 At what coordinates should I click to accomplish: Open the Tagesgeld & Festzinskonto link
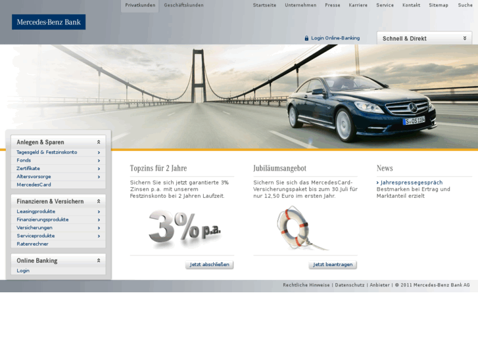click(47, 152)
